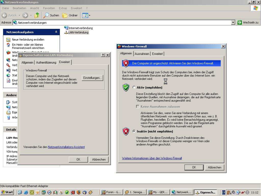Open the Erweitert menu in menu bar
This screenshot has width=261, height=196.
click(76, 8)
